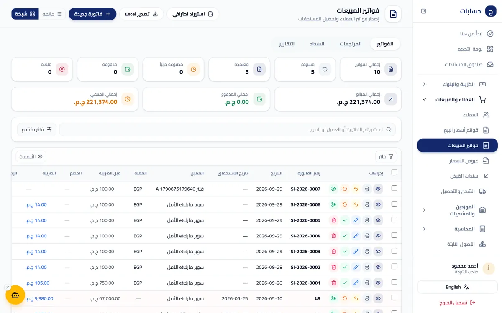502x313 pixels.
Task: Click the search magnifier icon
Action: coord(389,129)
